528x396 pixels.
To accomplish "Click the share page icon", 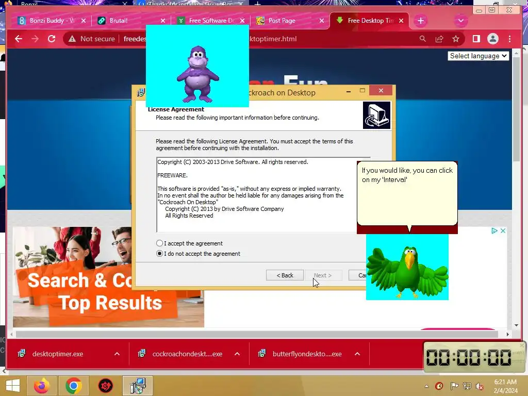I will 439,39.
